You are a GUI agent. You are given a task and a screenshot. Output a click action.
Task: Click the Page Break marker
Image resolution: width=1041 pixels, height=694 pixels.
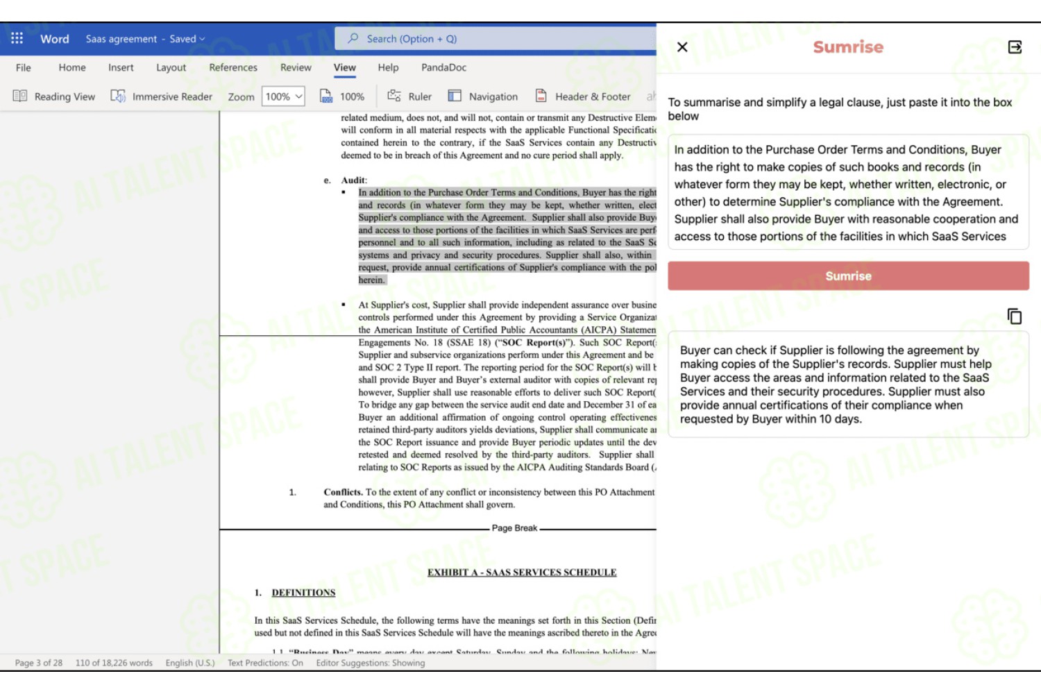click(514, 528)
